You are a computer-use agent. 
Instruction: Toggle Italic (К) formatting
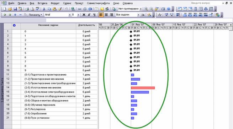(89, 15)
